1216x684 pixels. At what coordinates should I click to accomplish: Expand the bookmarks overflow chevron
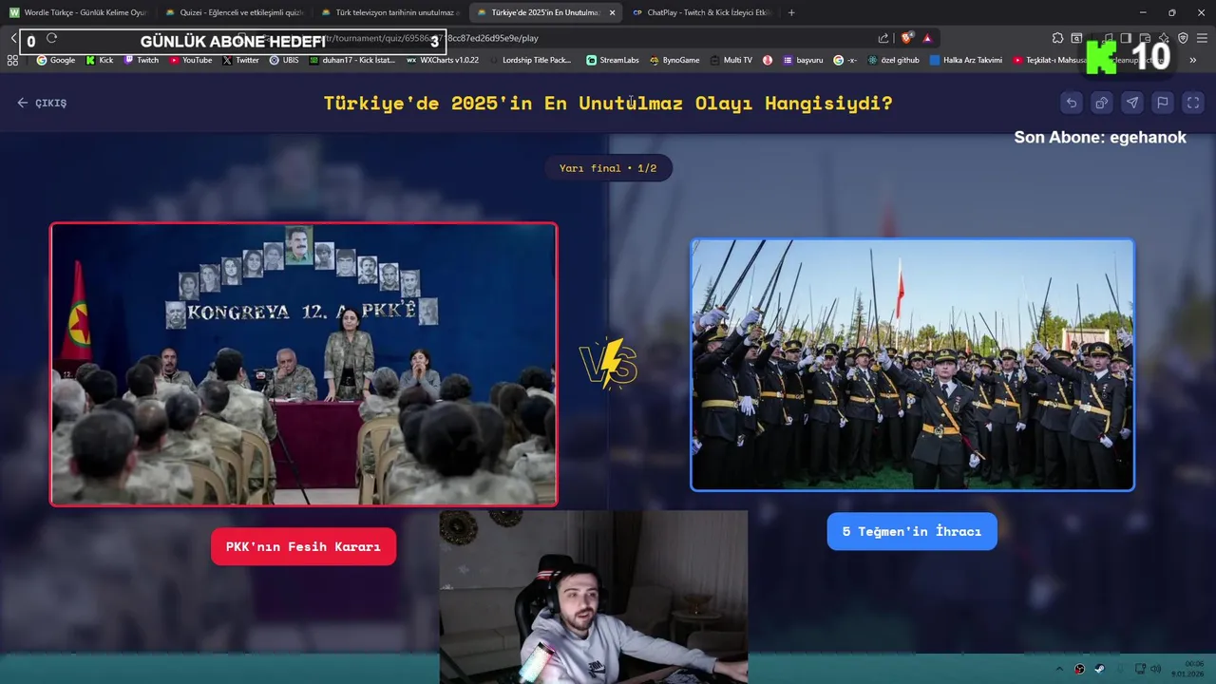[1193, 60]
